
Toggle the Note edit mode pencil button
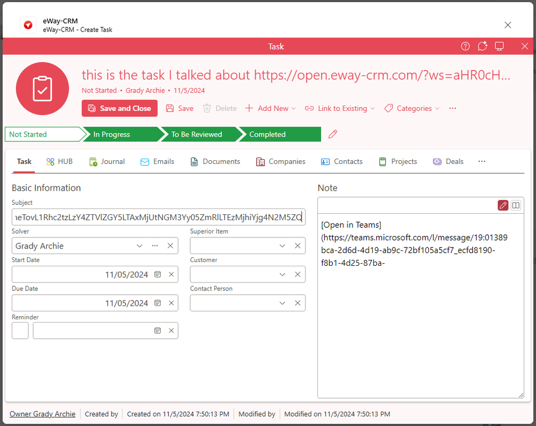(x=503, y=205)
